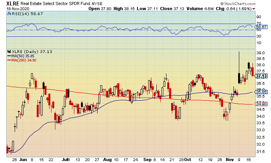This screenshot has height=163, width=271.
Task: Click the 16 date label in November
Action: pos(249,160)
